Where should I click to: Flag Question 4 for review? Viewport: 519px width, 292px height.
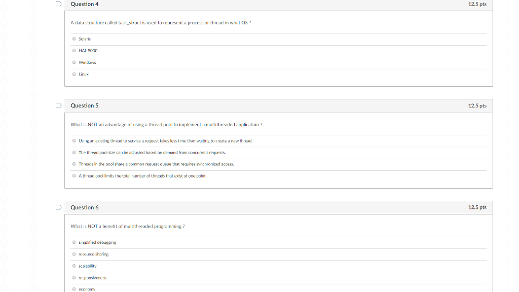(x=59, y=4)
